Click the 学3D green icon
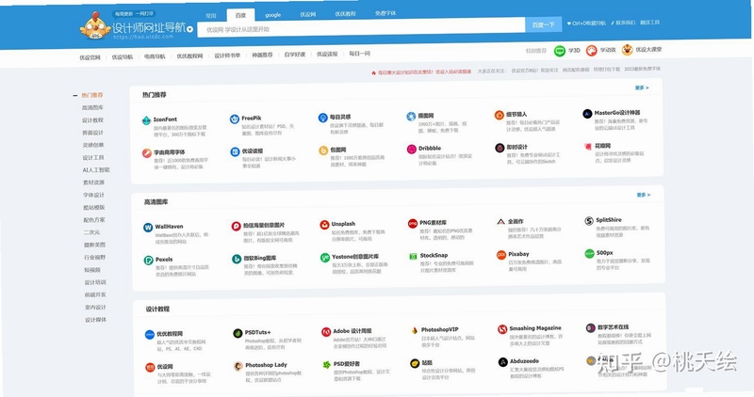 coord(560,51)
